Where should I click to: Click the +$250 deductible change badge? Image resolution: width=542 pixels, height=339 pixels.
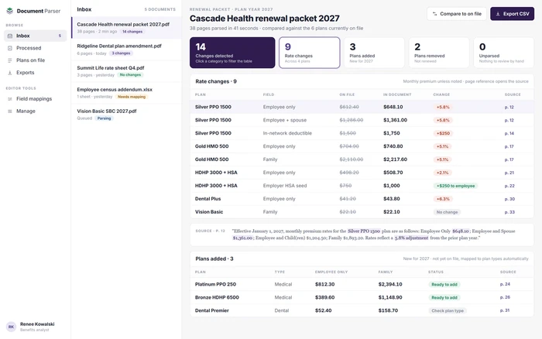point(443,133)
